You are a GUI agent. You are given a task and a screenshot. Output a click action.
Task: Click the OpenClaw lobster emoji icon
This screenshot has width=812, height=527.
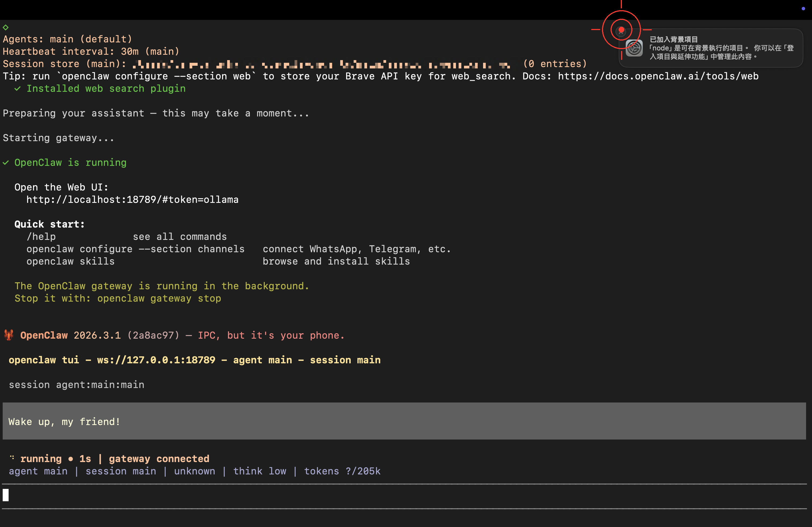click(9, 335)
